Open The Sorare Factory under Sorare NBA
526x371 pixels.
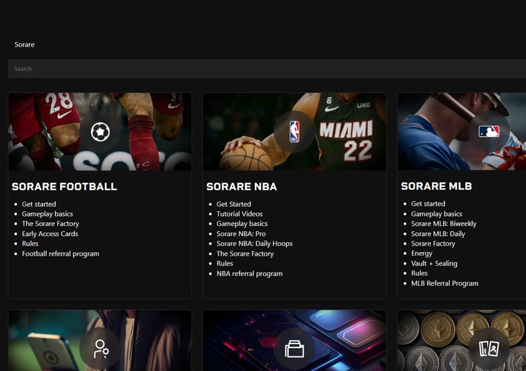245,254
